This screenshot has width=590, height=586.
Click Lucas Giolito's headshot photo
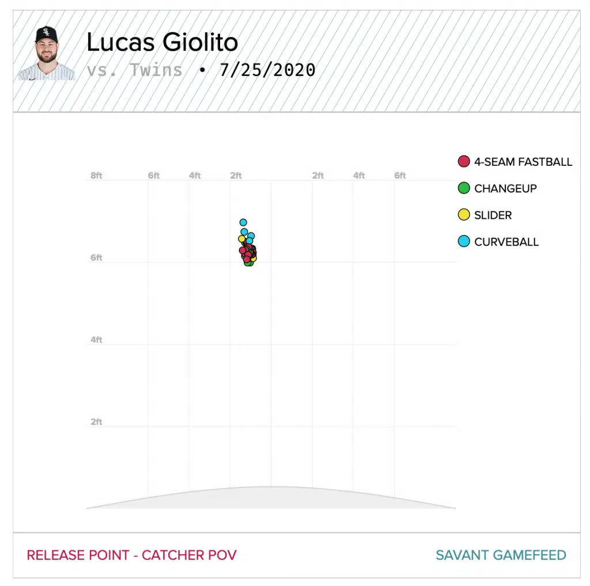(46, 53)
